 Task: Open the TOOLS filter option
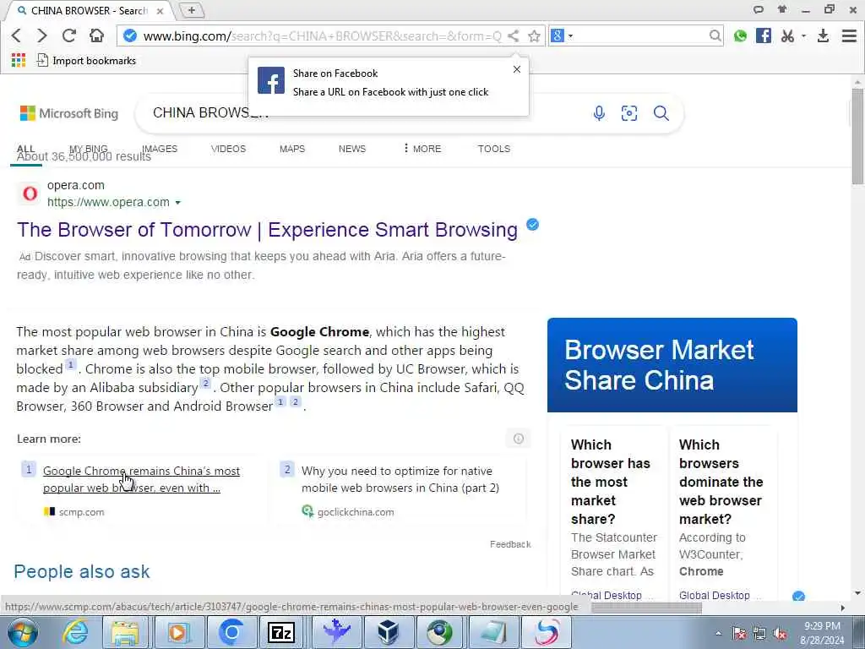493,149
